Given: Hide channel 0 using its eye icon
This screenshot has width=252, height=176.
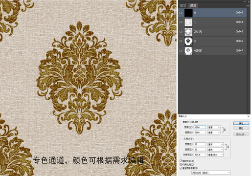Looking at the screenshot, I should click(x=181, y=13).
